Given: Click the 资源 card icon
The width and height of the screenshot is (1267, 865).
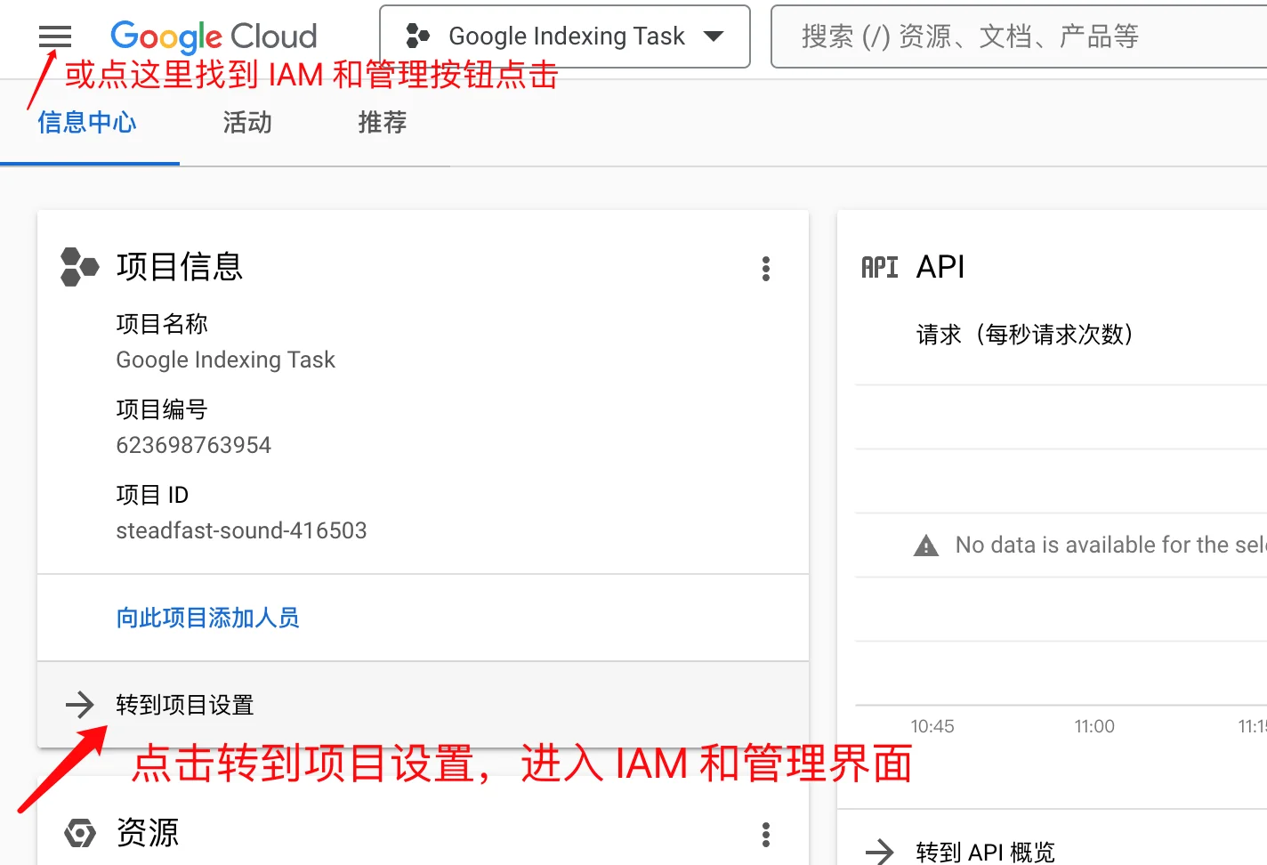Looking at the screenshot, I should coord(79,834).
